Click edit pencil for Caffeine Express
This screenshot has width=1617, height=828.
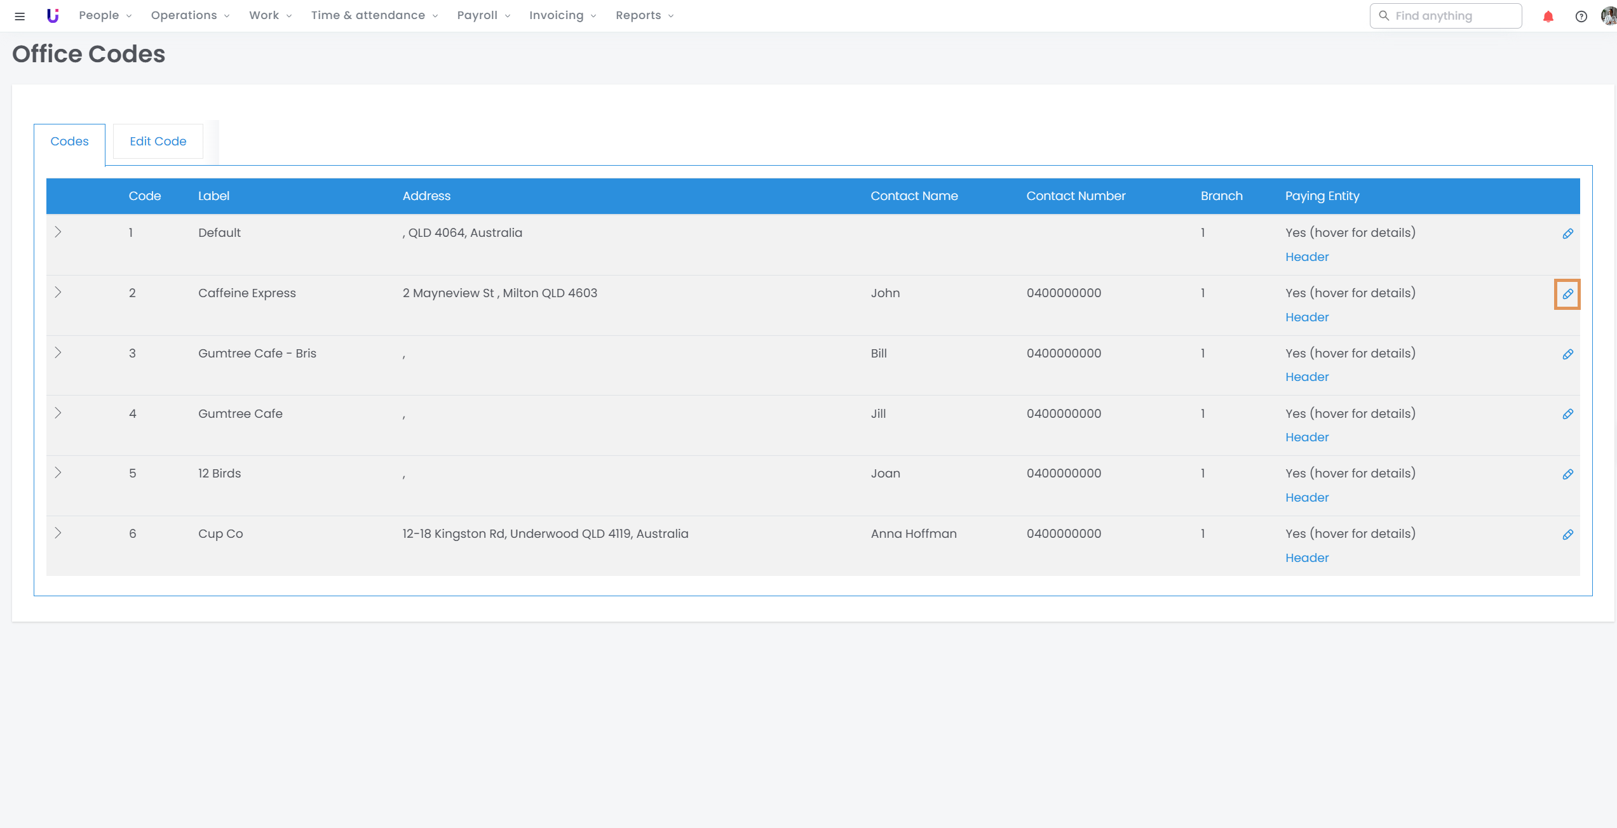(1567, 294)
